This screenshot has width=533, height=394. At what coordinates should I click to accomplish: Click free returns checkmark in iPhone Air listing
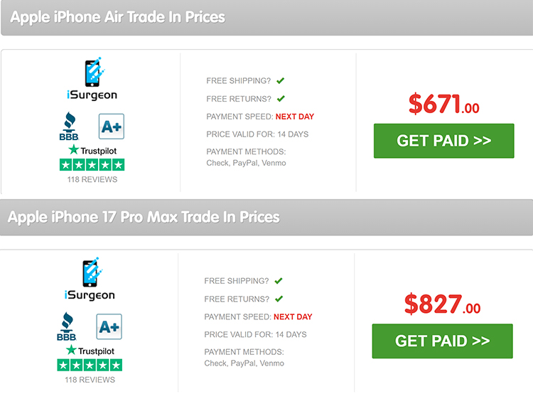click(x=281, y=98)
